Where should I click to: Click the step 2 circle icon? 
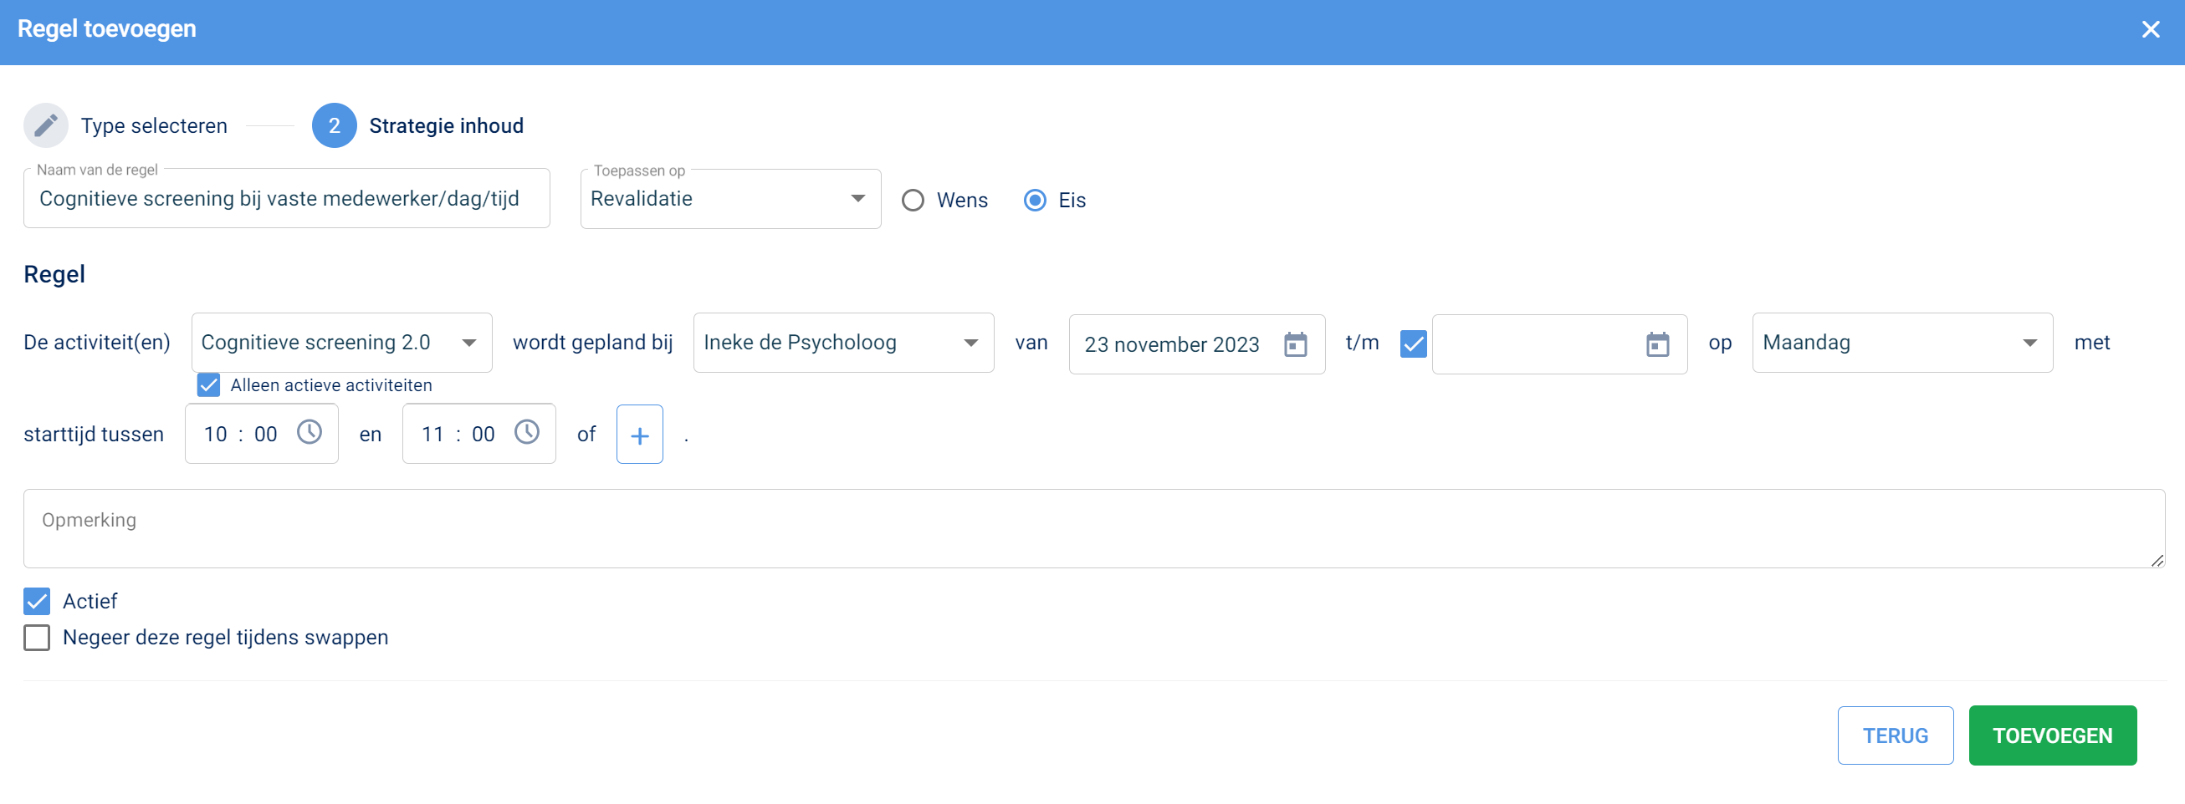tap(335, 125)
